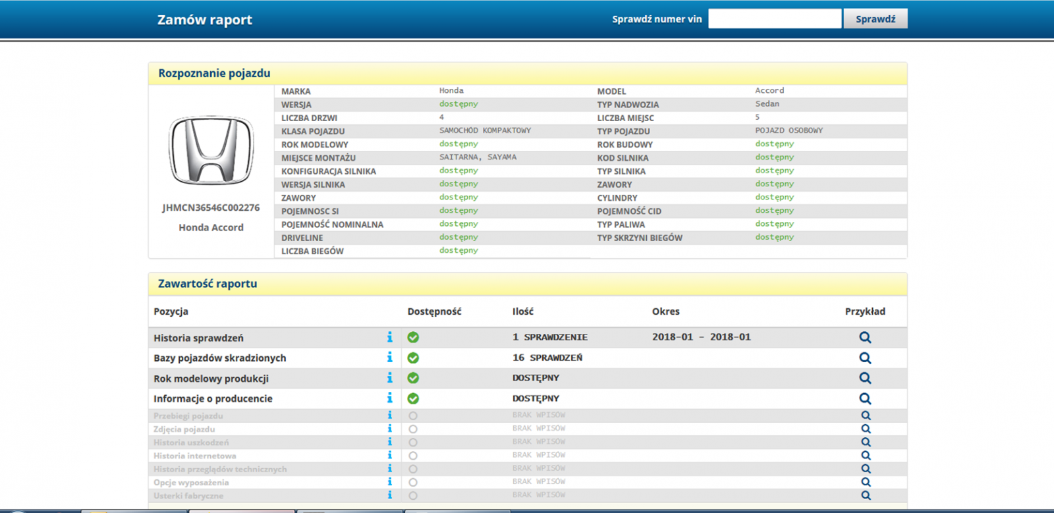Click the Honda logo image

pos(211,151)
